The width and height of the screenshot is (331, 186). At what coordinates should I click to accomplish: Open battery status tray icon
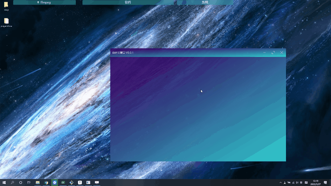click(289, 183)
